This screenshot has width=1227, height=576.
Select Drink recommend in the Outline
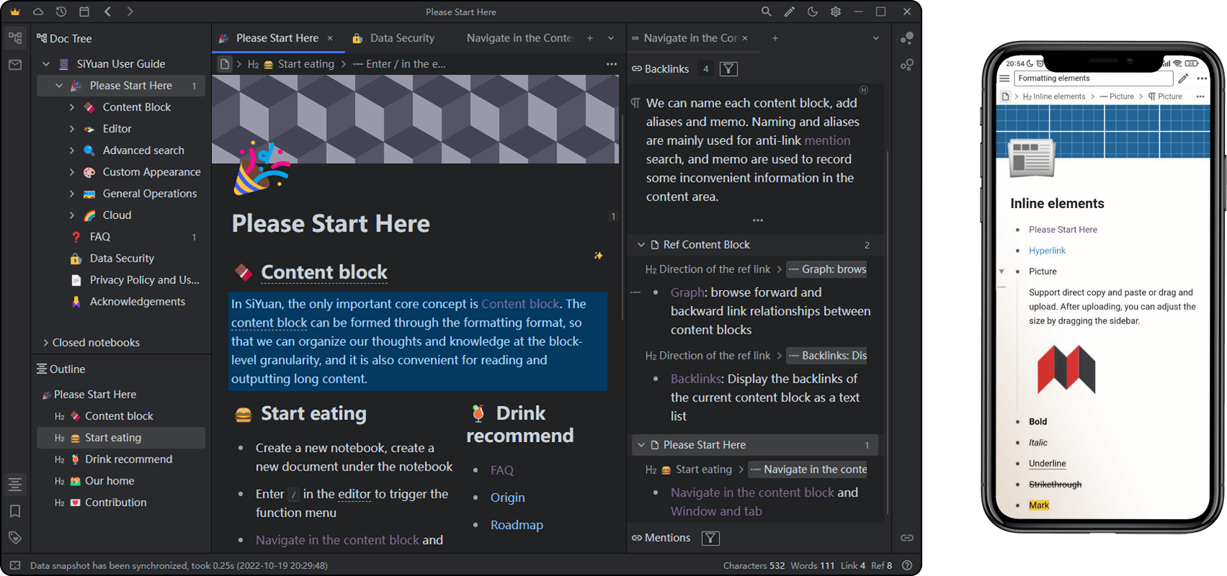[x=128, y=459]
